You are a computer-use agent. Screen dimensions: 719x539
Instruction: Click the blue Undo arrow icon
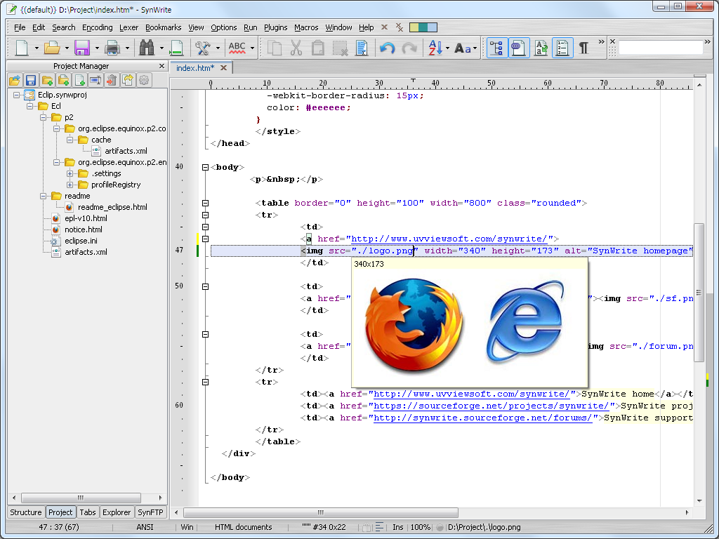point(387,48)
